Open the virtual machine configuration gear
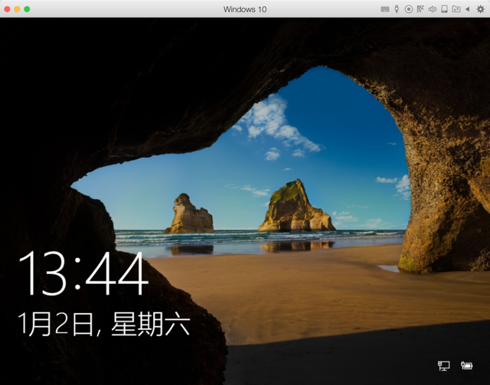This screenshot has height=385, width=490. (x=480, y=9)
